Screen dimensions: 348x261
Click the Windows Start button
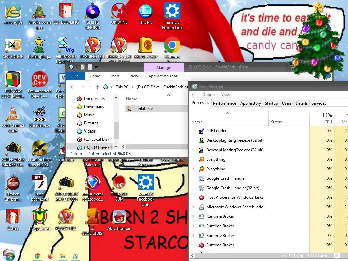tap(9, 255)
